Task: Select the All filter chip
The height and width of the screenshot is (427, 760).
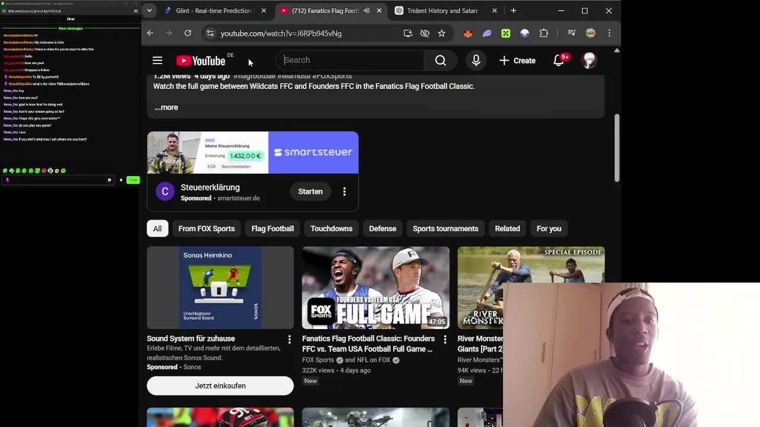Action: click(x=157, y=228)
